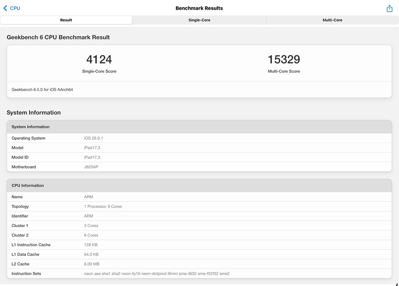The image size is (399, 286).
Task: Switch to the Single-Core tab
Action: [199, 20]
